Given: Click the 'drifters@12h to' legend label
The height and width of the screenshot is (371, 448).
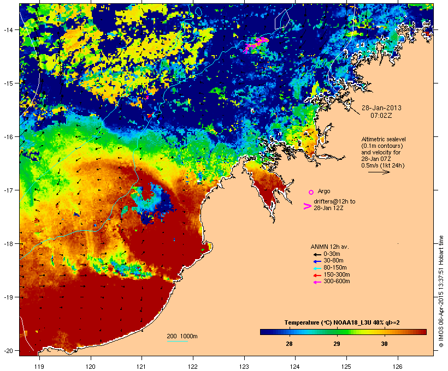Looking at the screenshot, I should pos(334,201).
